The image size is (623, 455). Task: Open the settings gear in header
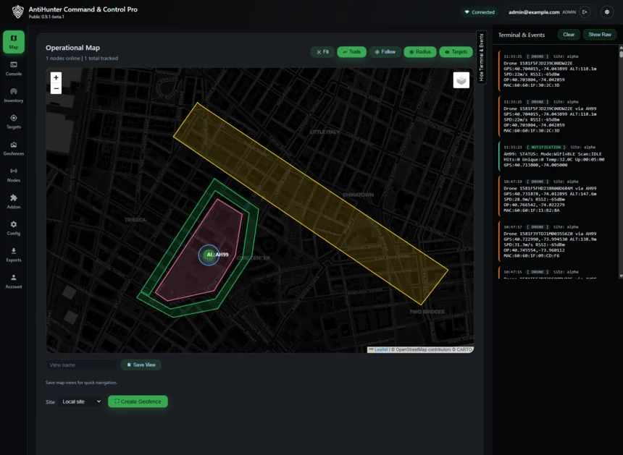(x=607, y=12)
